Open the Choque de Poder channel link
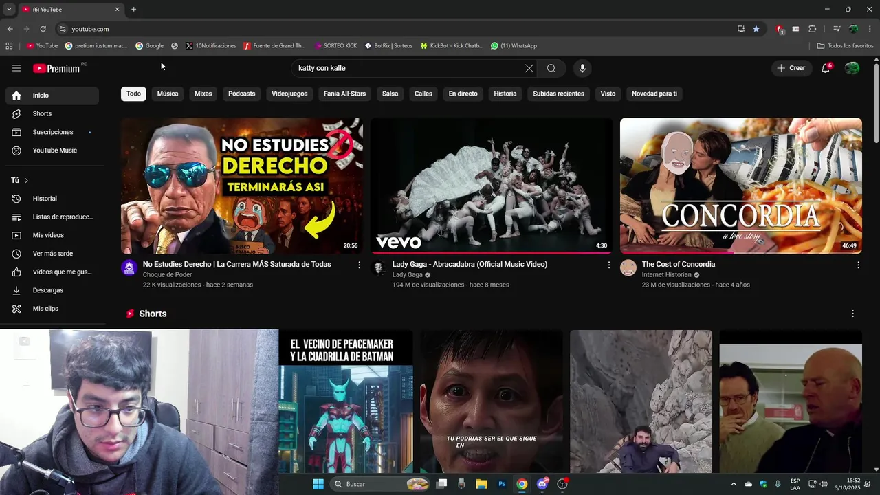This screenshot has height=495, width=880. click(168, 274)
